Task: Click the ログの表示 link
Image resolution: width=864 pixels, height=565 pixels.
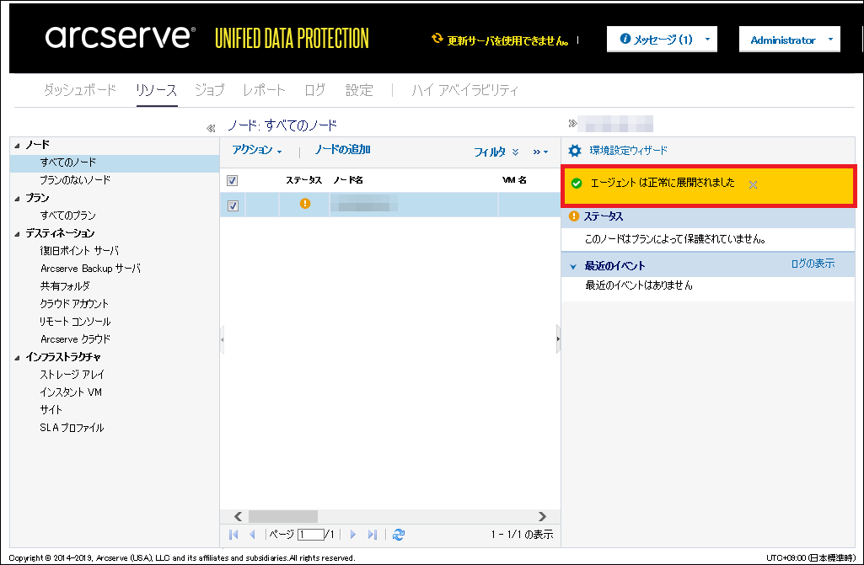Action: coord(813,264)
